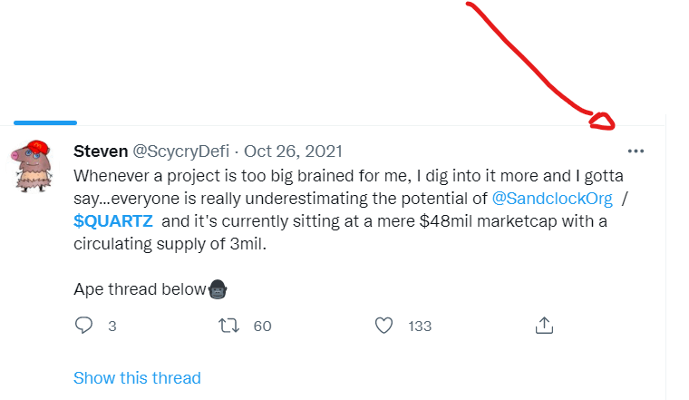Like the tweet with the heart icon
Screen dimensions: 689x400
384,325
